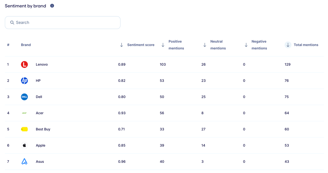Click the info icon beside Sentiment by brand
328x173 pixels.
point(52,6)
